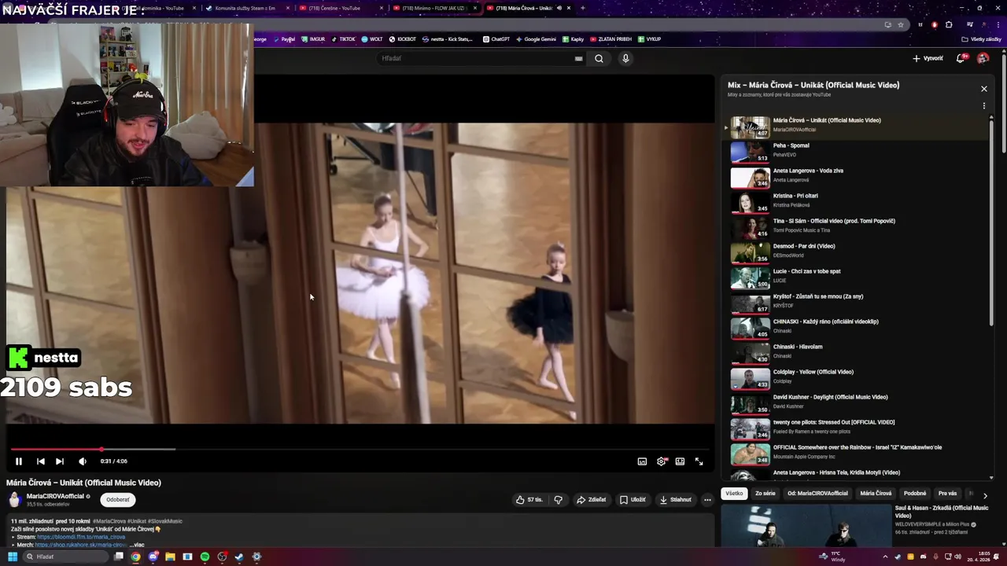Close the Mix playlist panel
This screenshot has width=1007, height=566.
(x=983, y=89)
